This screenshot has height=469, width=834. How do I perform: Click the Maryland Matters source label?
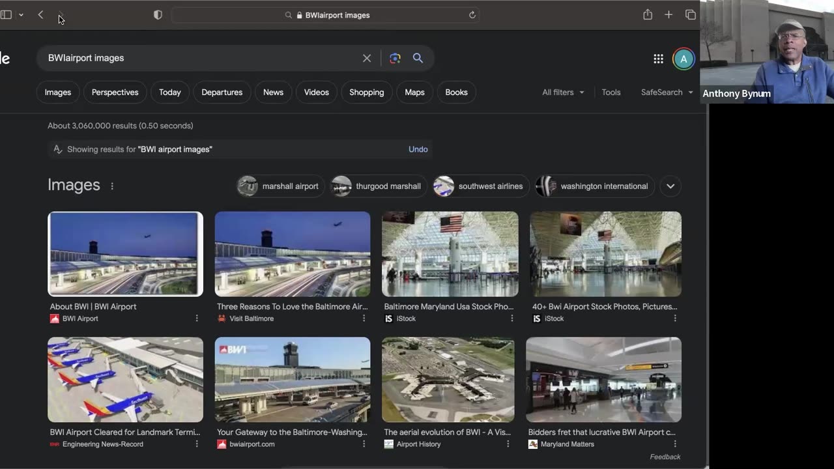coord(568,444)
